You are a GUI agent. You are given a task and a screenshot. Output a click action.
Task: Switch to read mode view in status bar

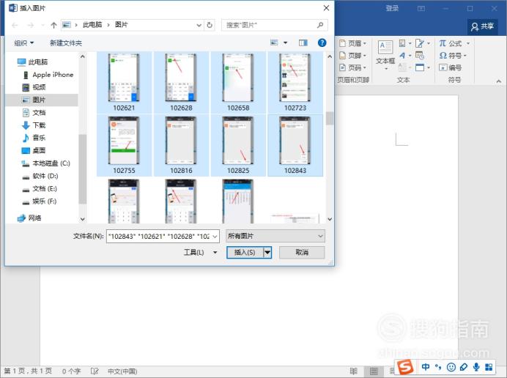[354, 371]
